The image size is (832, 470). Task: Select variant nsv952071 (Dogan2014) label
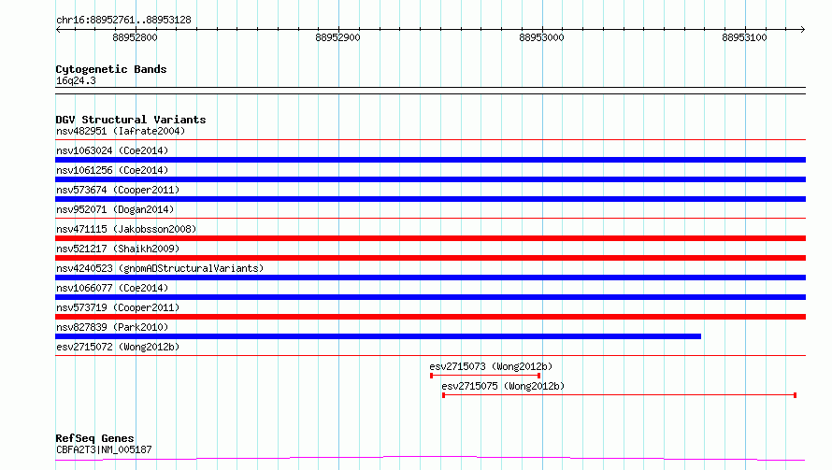(x=115, y=209)
